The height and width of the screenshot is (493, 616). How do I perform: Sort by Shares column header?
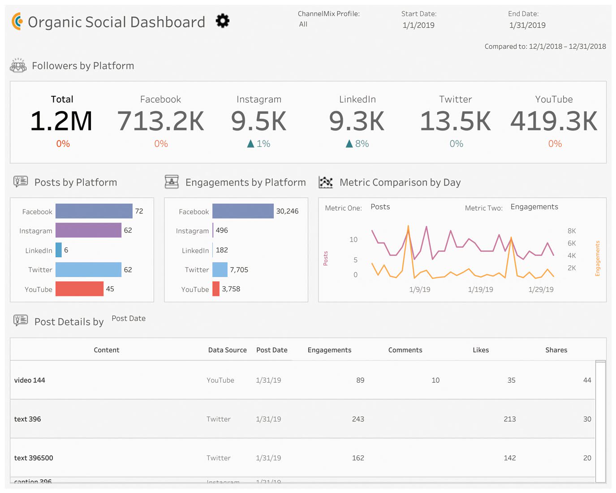[x=556, y=350]
